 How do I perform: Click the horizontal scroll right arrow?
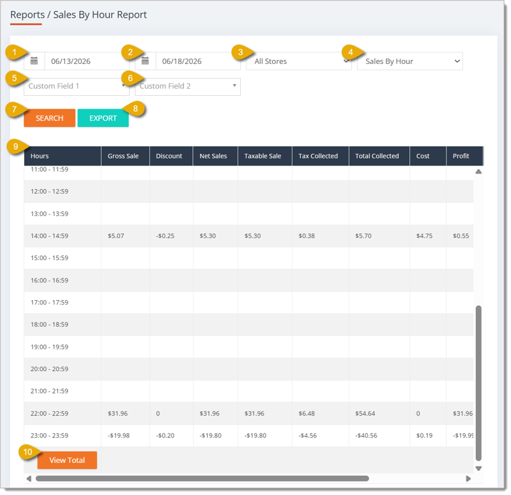point(468,478)
